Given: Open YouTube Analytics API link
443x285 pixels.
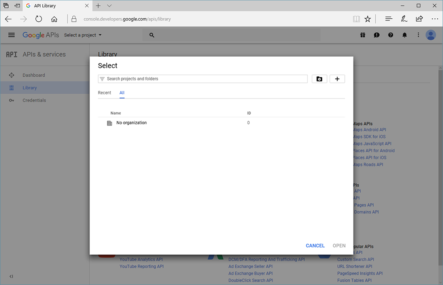Looking at the screenshot, I should point(141,259).
